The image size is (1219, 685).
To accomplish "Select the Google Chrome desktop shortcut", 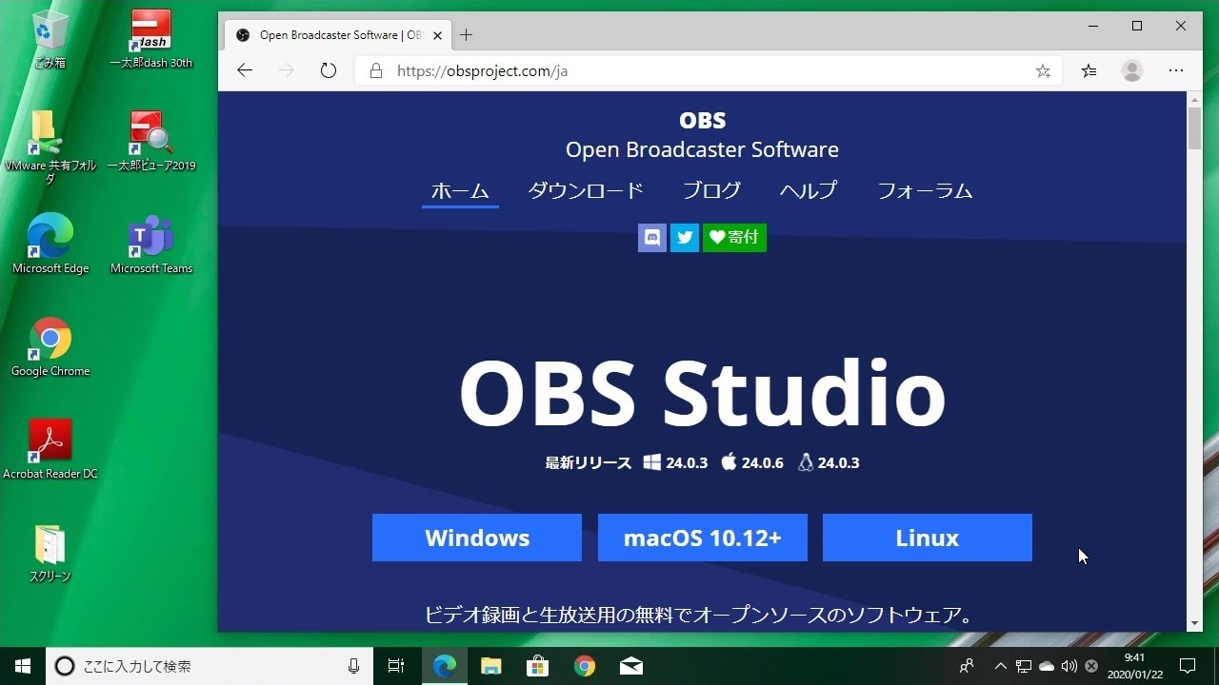I will pos(50,347).
